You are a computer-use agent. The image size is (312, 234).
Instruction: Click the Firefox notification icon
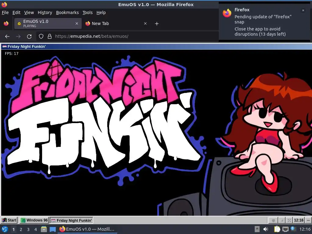[227, 13]
